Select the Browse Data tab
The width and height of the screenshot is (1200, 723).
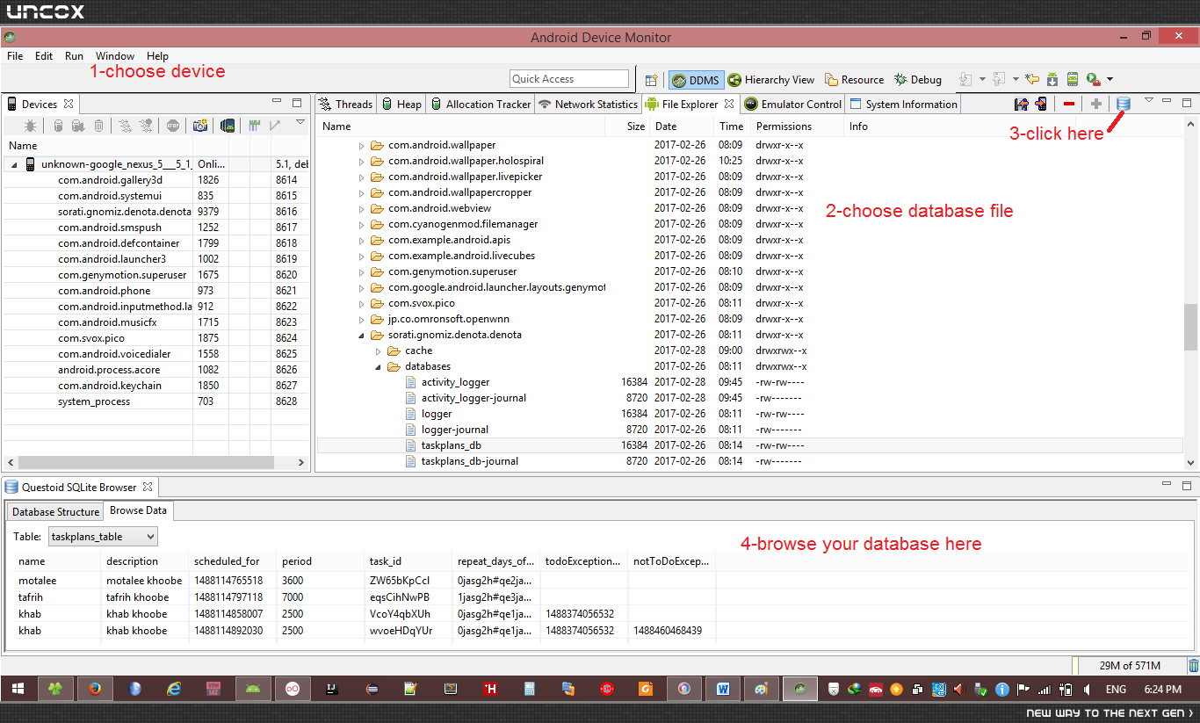coord(138,510)
